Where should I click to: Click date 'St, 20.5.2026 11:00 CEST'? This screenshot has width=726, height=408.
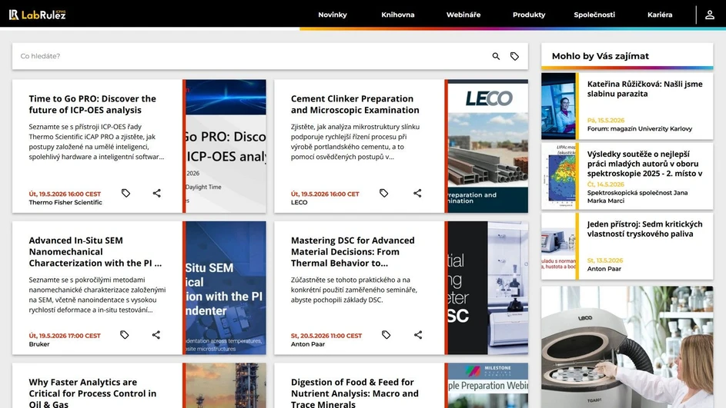(326, 336)
